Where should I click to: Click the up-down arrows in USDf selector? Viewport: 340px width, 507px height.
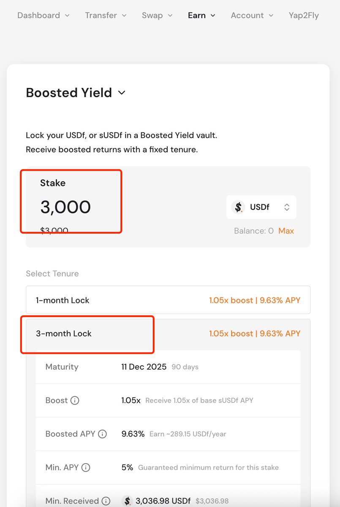[287, 207]
